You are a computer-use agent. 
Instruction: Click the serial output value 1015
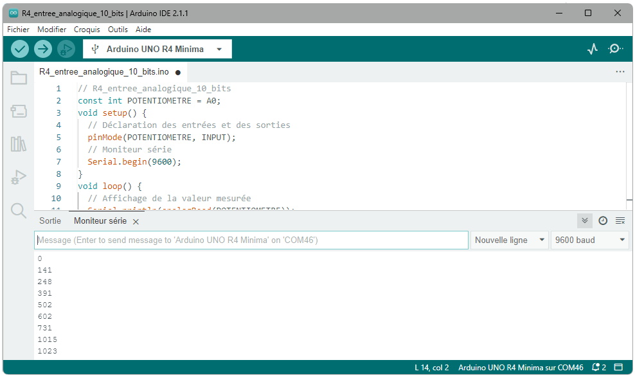[x=48, y=339]
